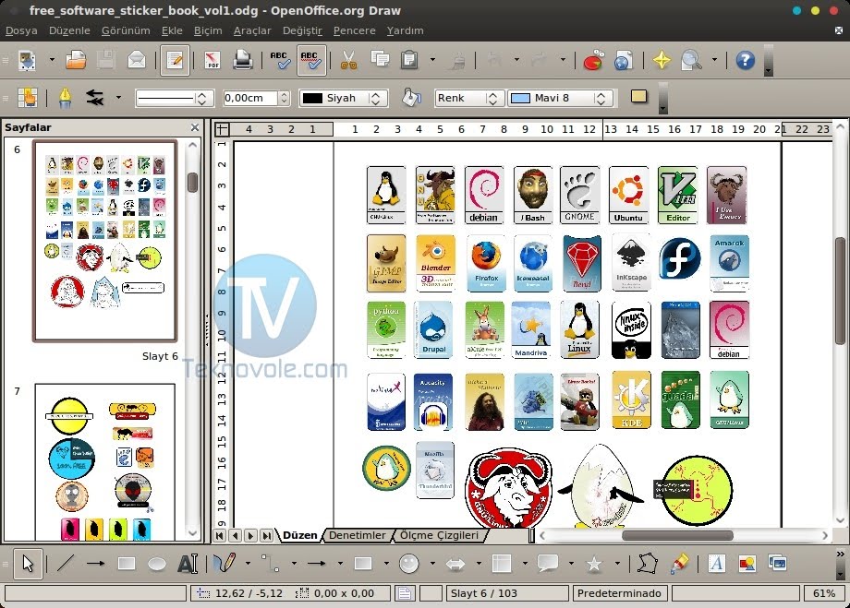Image resolution: width=850 pixels, height=608 pixels.
Task: Click the Line pen icon
Action: click(x=65, y=98)
